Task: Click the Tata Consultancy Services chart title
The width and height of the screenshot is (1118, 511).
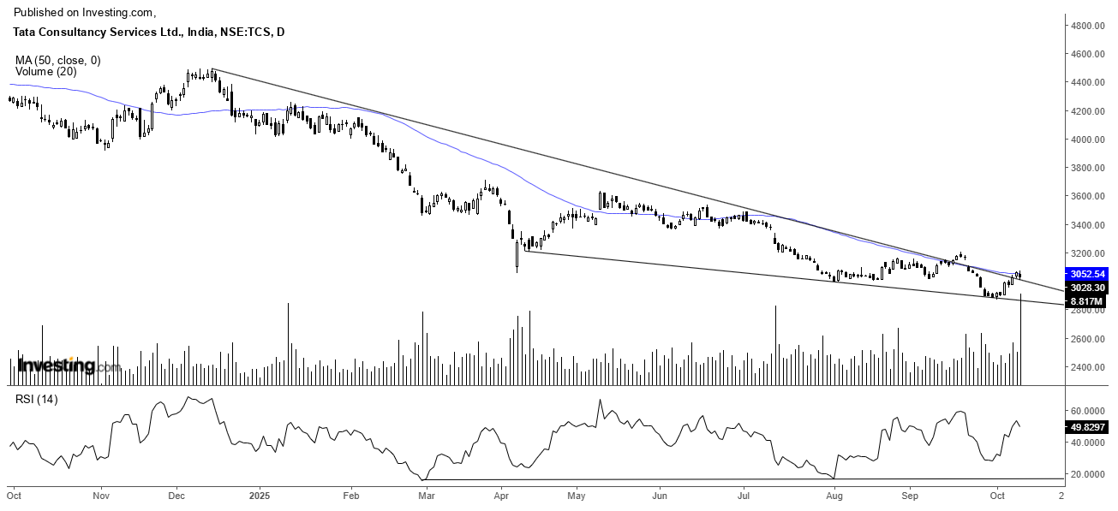Action: (149, 32)
